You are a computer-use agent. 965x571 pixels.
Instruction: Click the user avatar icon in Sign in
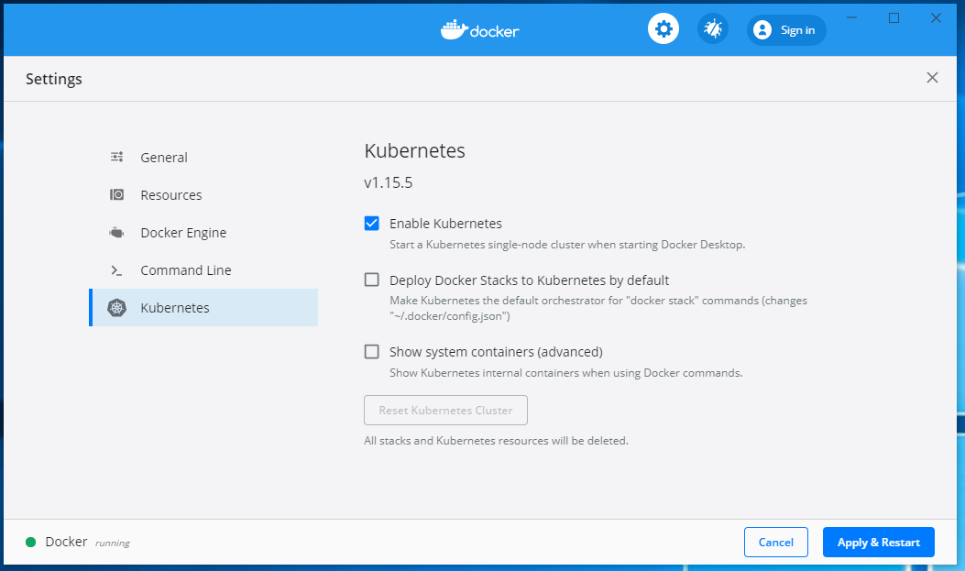(762, 30)
